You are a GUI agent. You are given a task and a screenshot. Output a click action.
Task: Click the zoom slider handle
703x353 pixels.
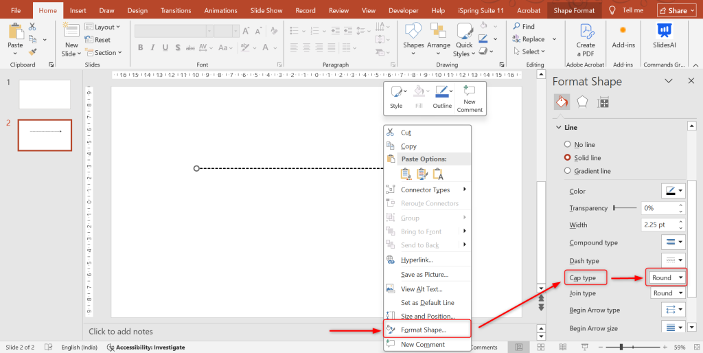(x=621, y=348)
